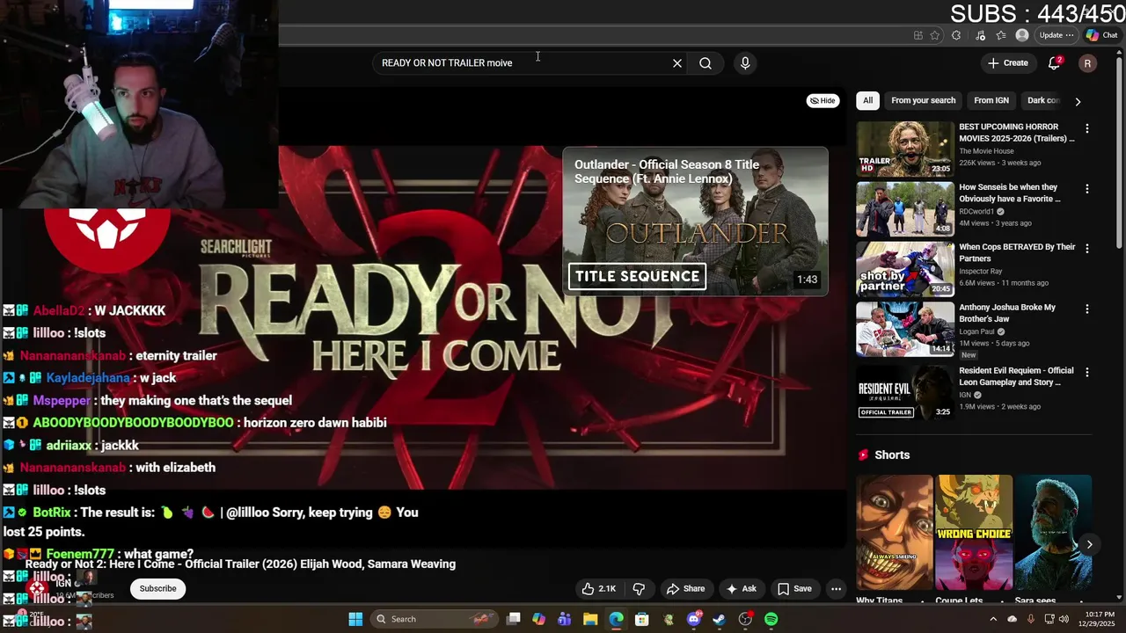1126x633 pixels.
Task: Add page to favorites star icon
Action: [x=935, y=35]
